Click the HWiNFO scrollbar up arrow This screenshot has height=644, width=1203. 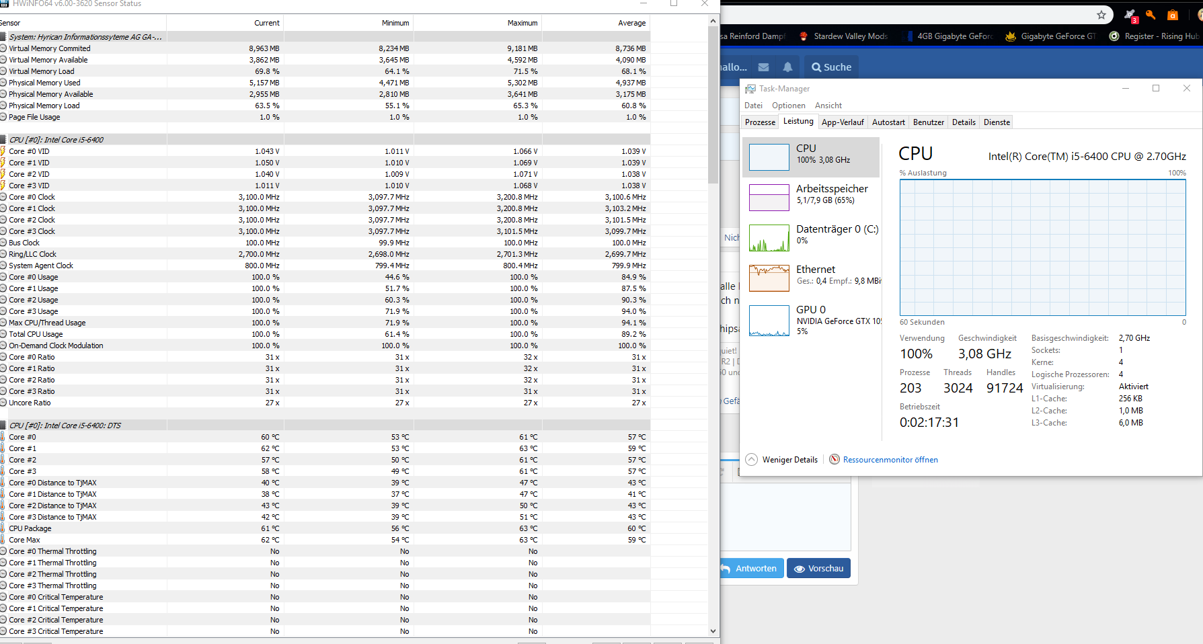point(713,22)
